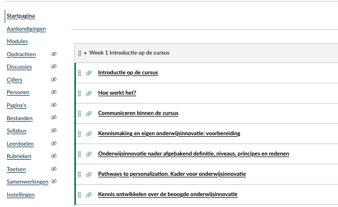The width and height of the screenshot is (338, 207).
Task: Click paperclip icon of Introductie op de cursus item
Action: pos(88,73)
